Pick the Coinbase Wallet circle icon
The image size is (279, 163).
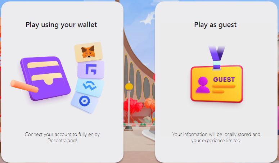85,101
